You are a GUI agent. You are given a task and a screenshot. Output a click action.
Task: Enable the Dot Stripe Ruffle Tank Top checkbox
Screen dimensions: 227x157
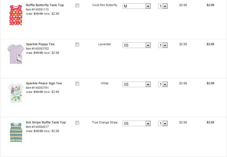(77, 123)
